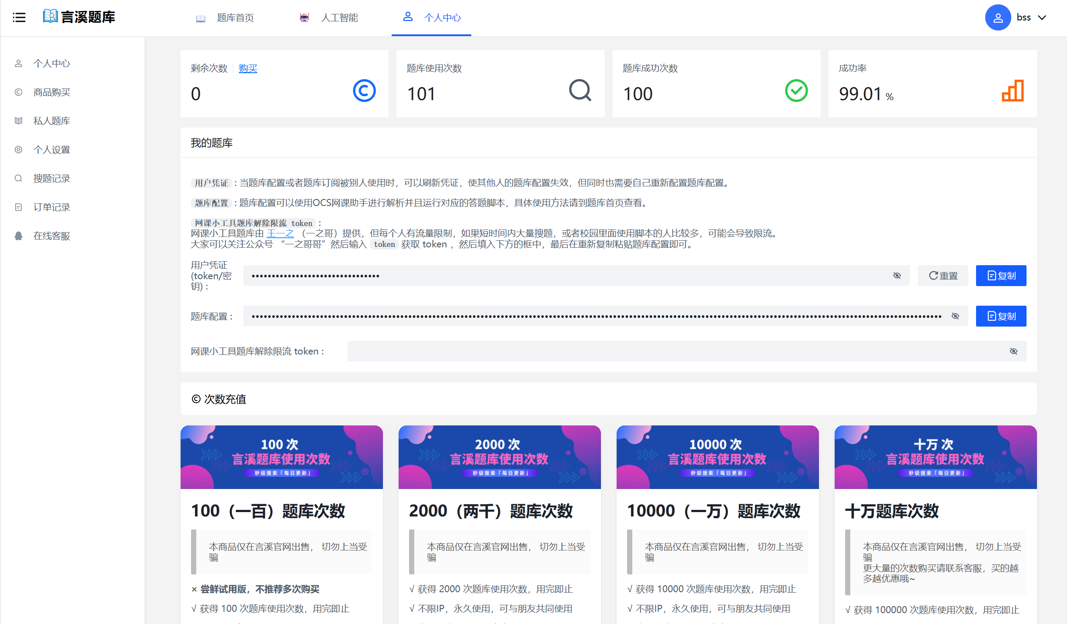Reveal 题库配置 value with eye icon
This screenshot has width=1067, height=624.
click(x=955, y=316)
